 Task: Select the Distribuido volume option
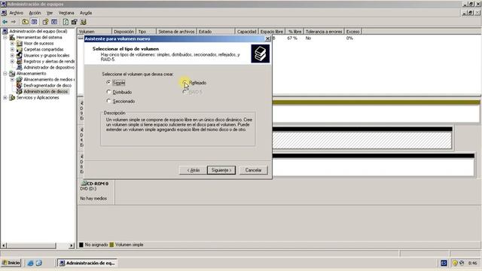pyautogui.click(x=108, y=92)
